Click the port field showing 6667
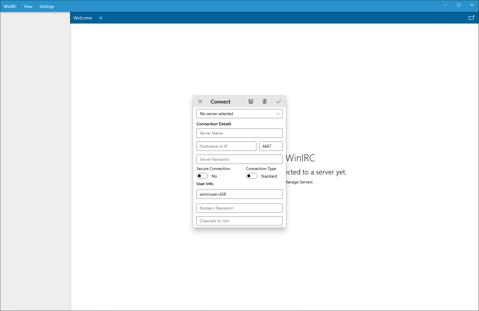This screenshot has height=311, width=479. 271,146
